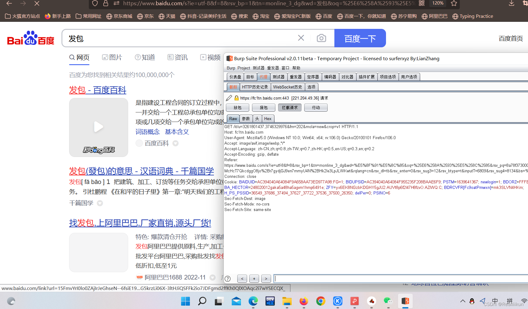The image size is (528, 309).
Task: Open WebSocket历史 sub-tab
Action: click(x=288, y=87)
